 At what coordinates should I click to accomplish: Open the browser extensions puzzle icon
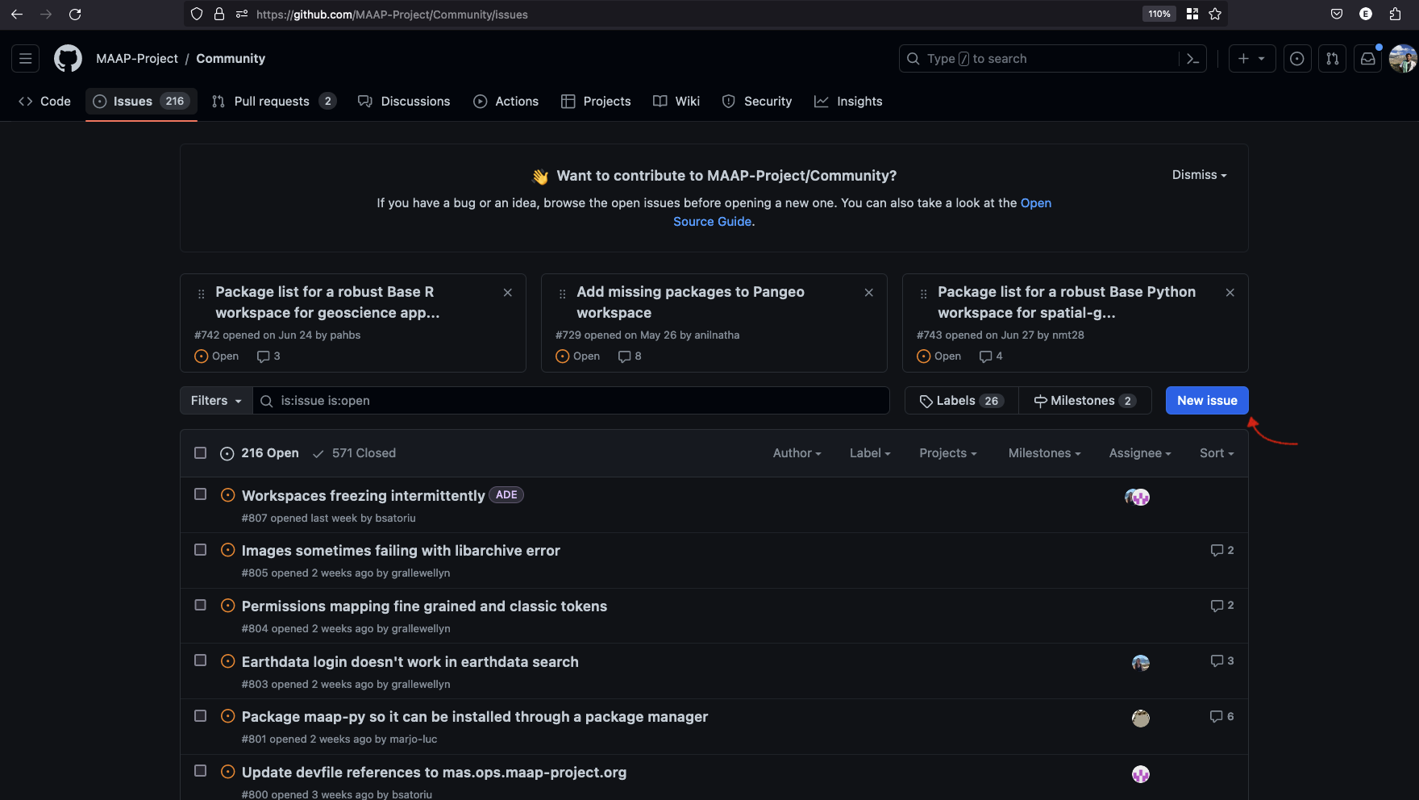tap(1396, 14)
